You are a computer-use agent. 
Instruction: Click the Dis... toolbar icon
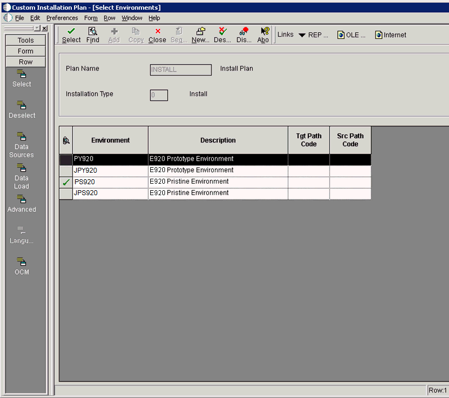click(x=244, y=31)
